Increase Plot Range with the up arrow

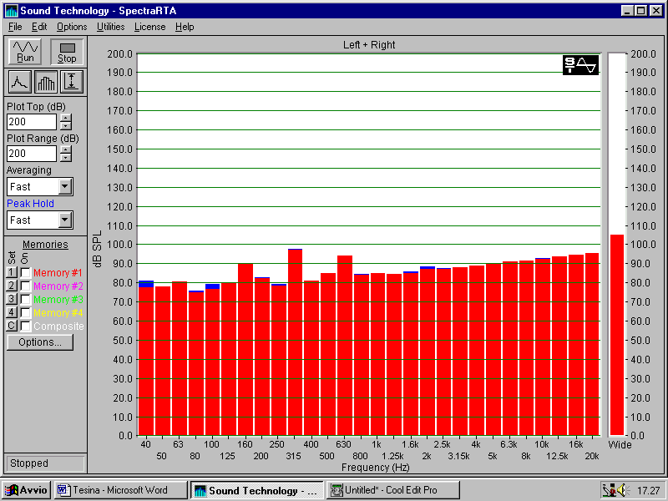[66, 150]
